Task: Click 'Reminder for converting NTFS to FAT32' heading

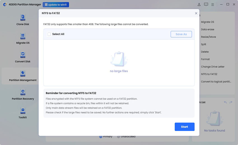Action: click(71, 93)
